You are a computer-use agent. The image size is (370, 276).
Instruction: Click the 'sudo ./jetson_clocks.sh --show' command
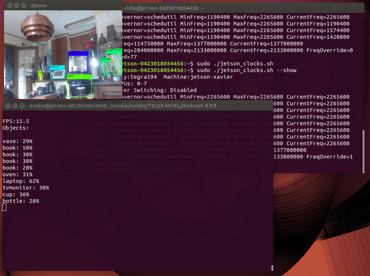(247, 70)
